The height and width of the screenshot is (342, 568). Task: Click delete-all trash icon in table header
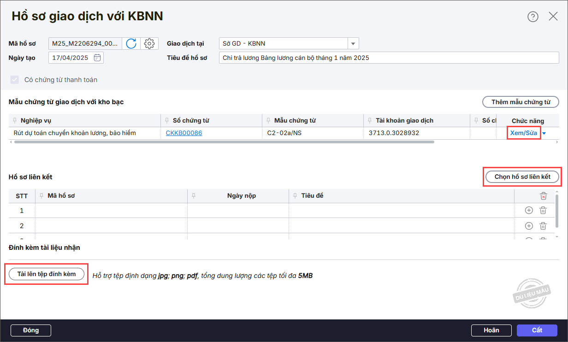[543, 196]
